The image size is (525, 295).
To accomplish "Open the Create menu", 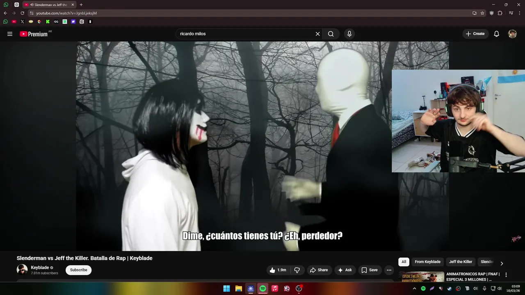I will click(x=475, y=34).
